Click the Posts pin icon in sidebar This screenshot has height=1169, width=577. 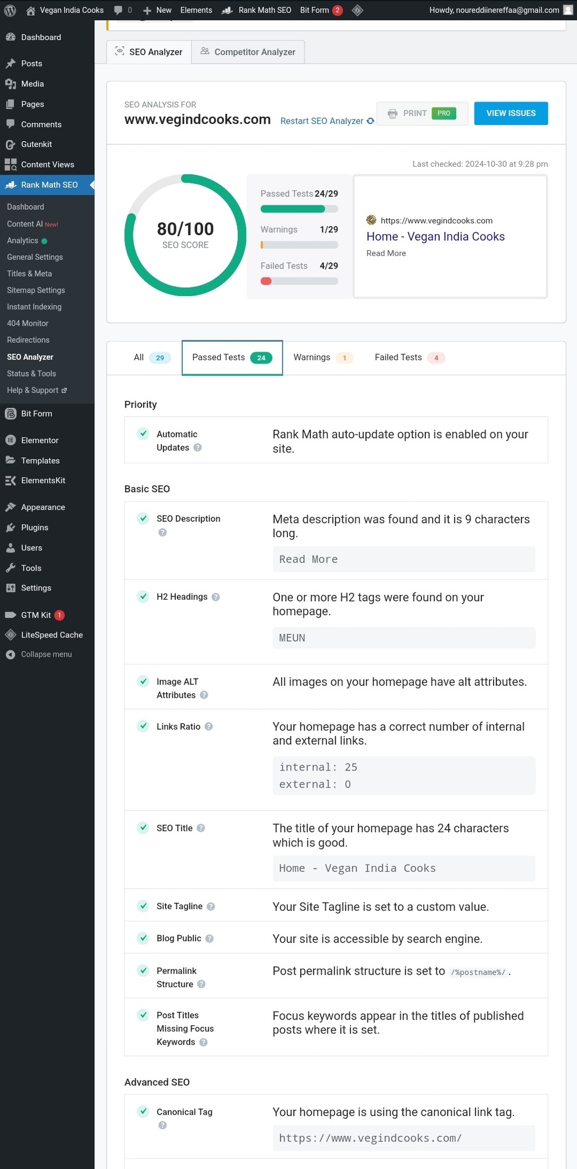(10, 64)
